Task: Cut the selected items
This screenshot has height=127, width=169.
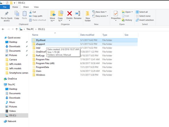Action: click(33, 12)
